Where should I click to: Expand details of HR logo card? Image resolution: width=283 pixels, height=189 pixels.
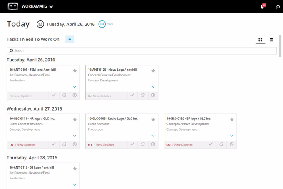point(74,136)
